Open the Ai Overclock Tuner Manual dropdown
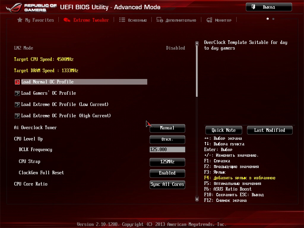Viewport: 304px width, 228px height. point(167,128)
